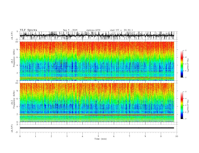
Task: Click the ch.2 spectrogram panel
Action: (97, 102)
